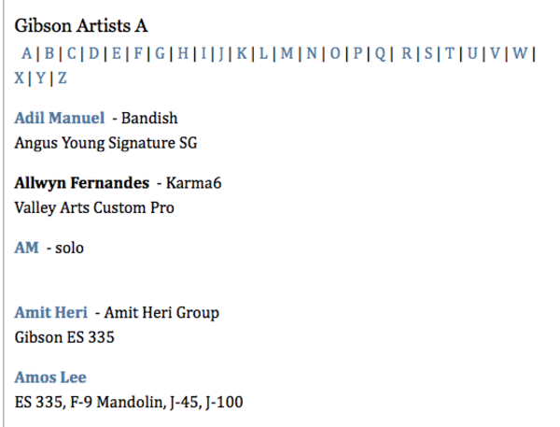
Task: Select letter X in alphabet index
Action: 20,78
